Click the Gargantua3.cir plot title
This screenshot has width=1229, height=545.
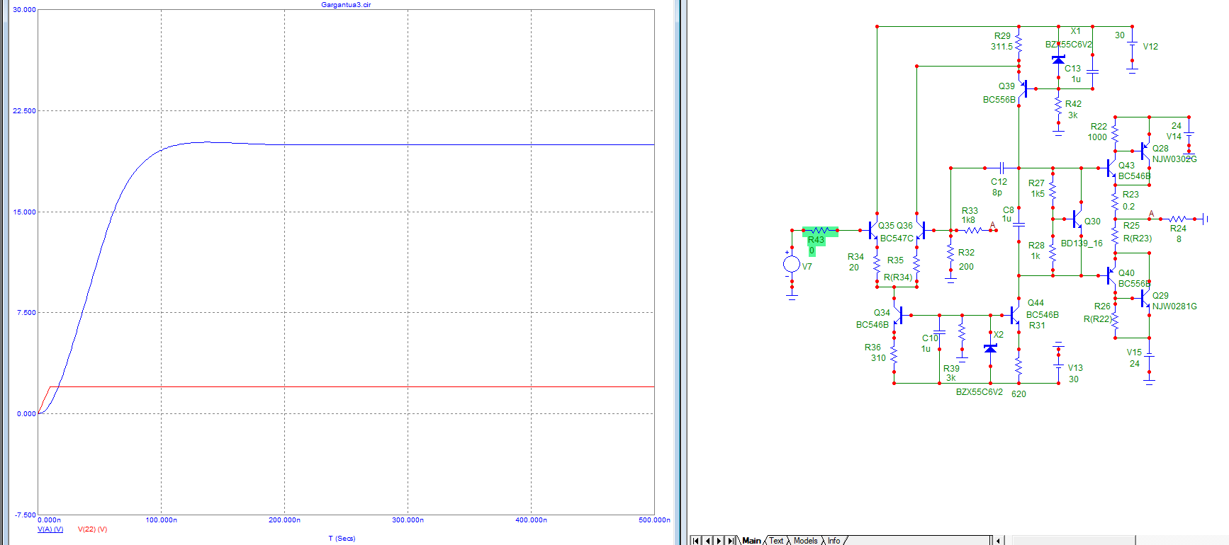tap(346, 5)
